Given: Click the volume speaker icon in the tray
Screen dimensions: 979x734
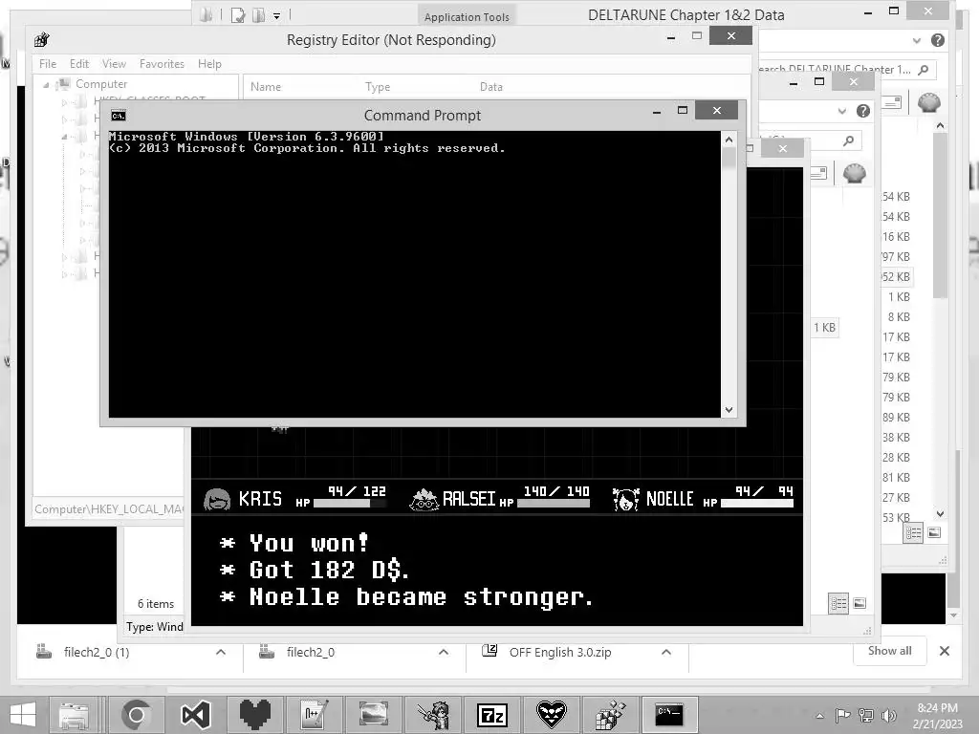Looking at the screenshot, I should tap(888, 715).
